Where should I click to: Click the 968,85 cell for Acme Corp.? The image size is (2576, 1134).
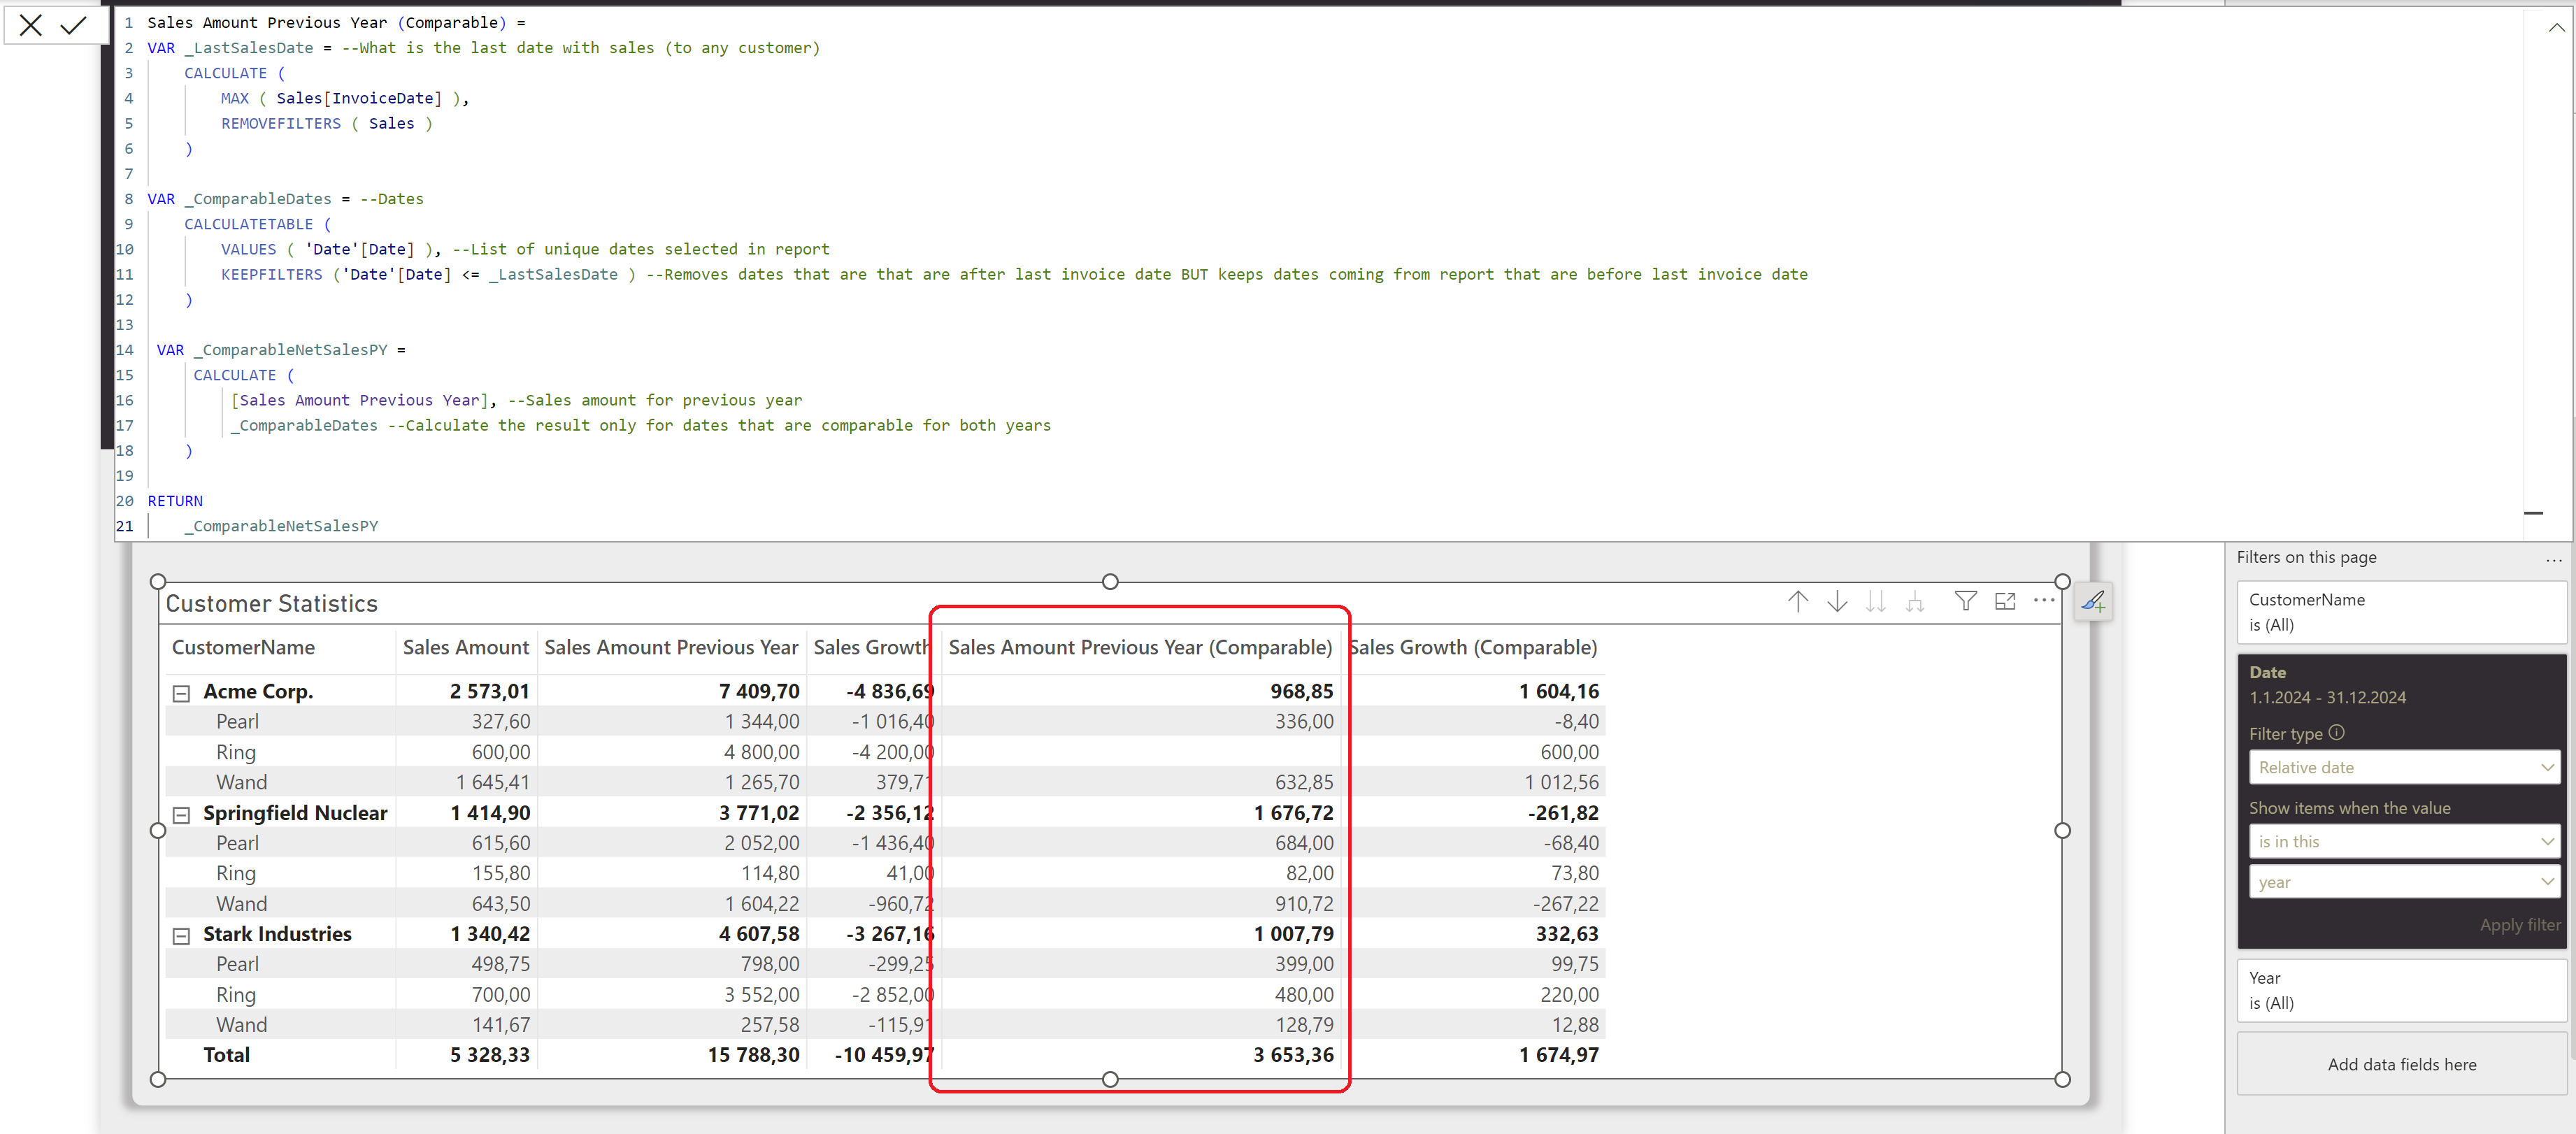[x=1301, y=691]
